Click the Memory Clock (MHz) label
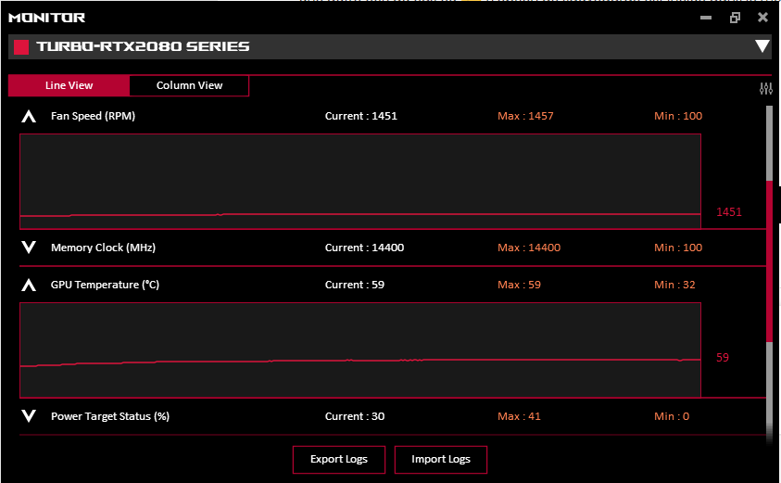 [103, 248]
